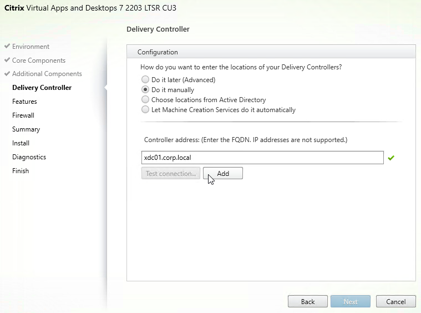Click the Add button
Screen dimensions: 421x313
pos(223,173)
